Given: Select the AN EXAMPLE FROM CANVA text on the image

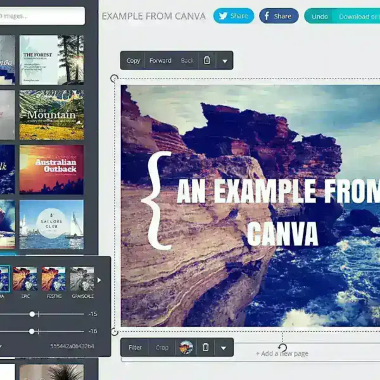Looking at the screenshot, I should click(x=279, y=212).
